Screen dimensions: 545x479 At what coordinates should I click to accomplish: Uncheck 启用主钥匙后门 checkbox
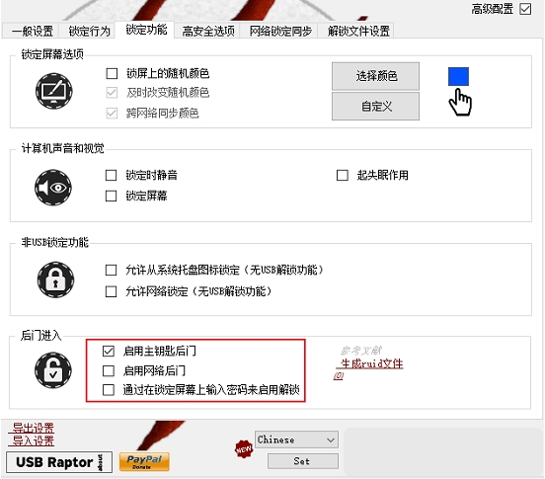[109, 351]
